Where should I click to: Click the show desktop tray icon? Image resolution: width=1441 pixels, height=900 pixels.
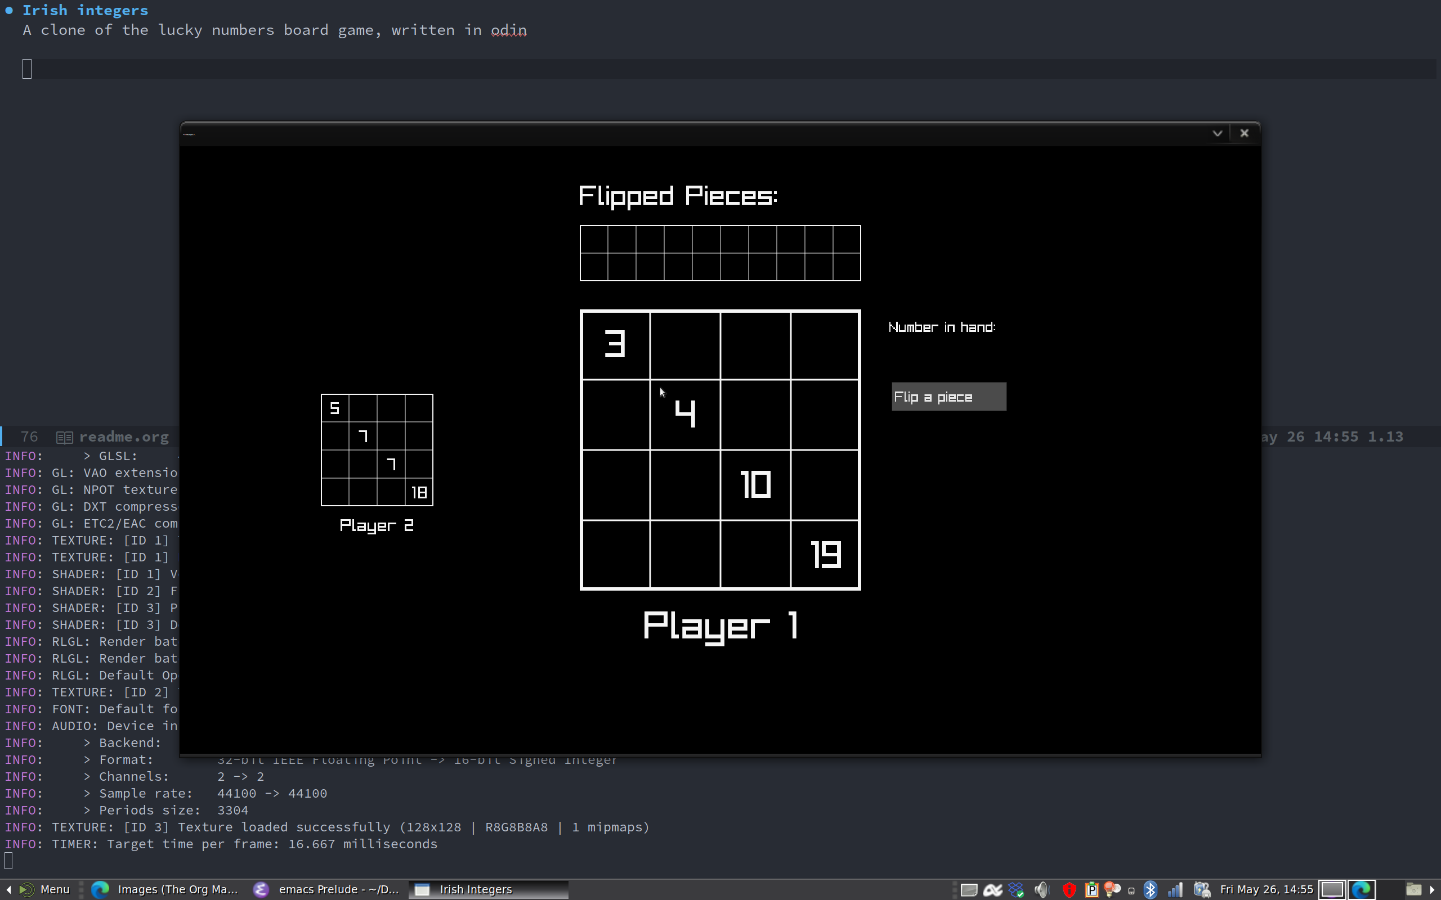969,889
